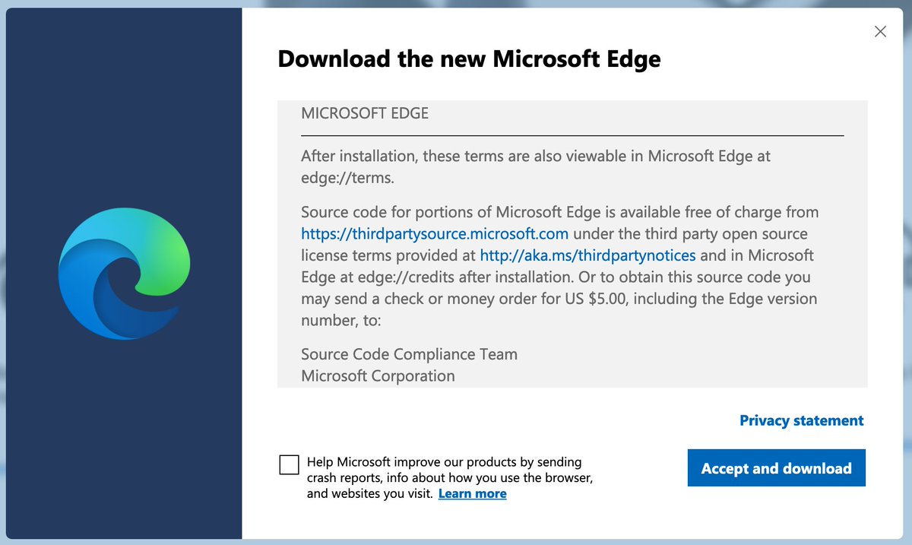Close the download dialog with the X
The height and width of the screenshot is (545, 912).
[x=880, y=31]
